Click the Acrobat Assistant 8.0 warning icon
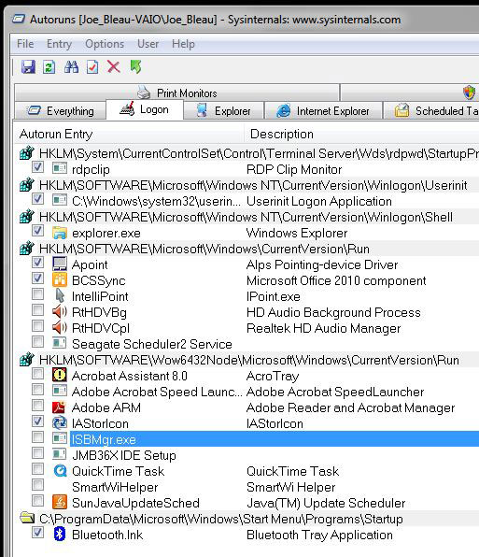This screenshot has width=479, height=557. pyautogui.click(x=60, y=375)
